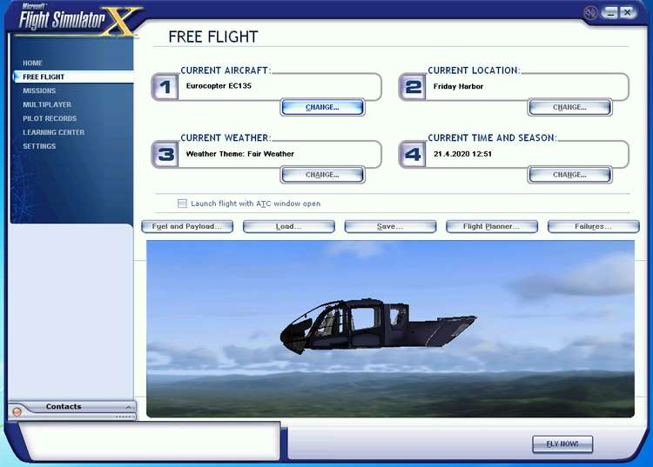Open the Missions section
653x467 pixels.
coord(39,90)
